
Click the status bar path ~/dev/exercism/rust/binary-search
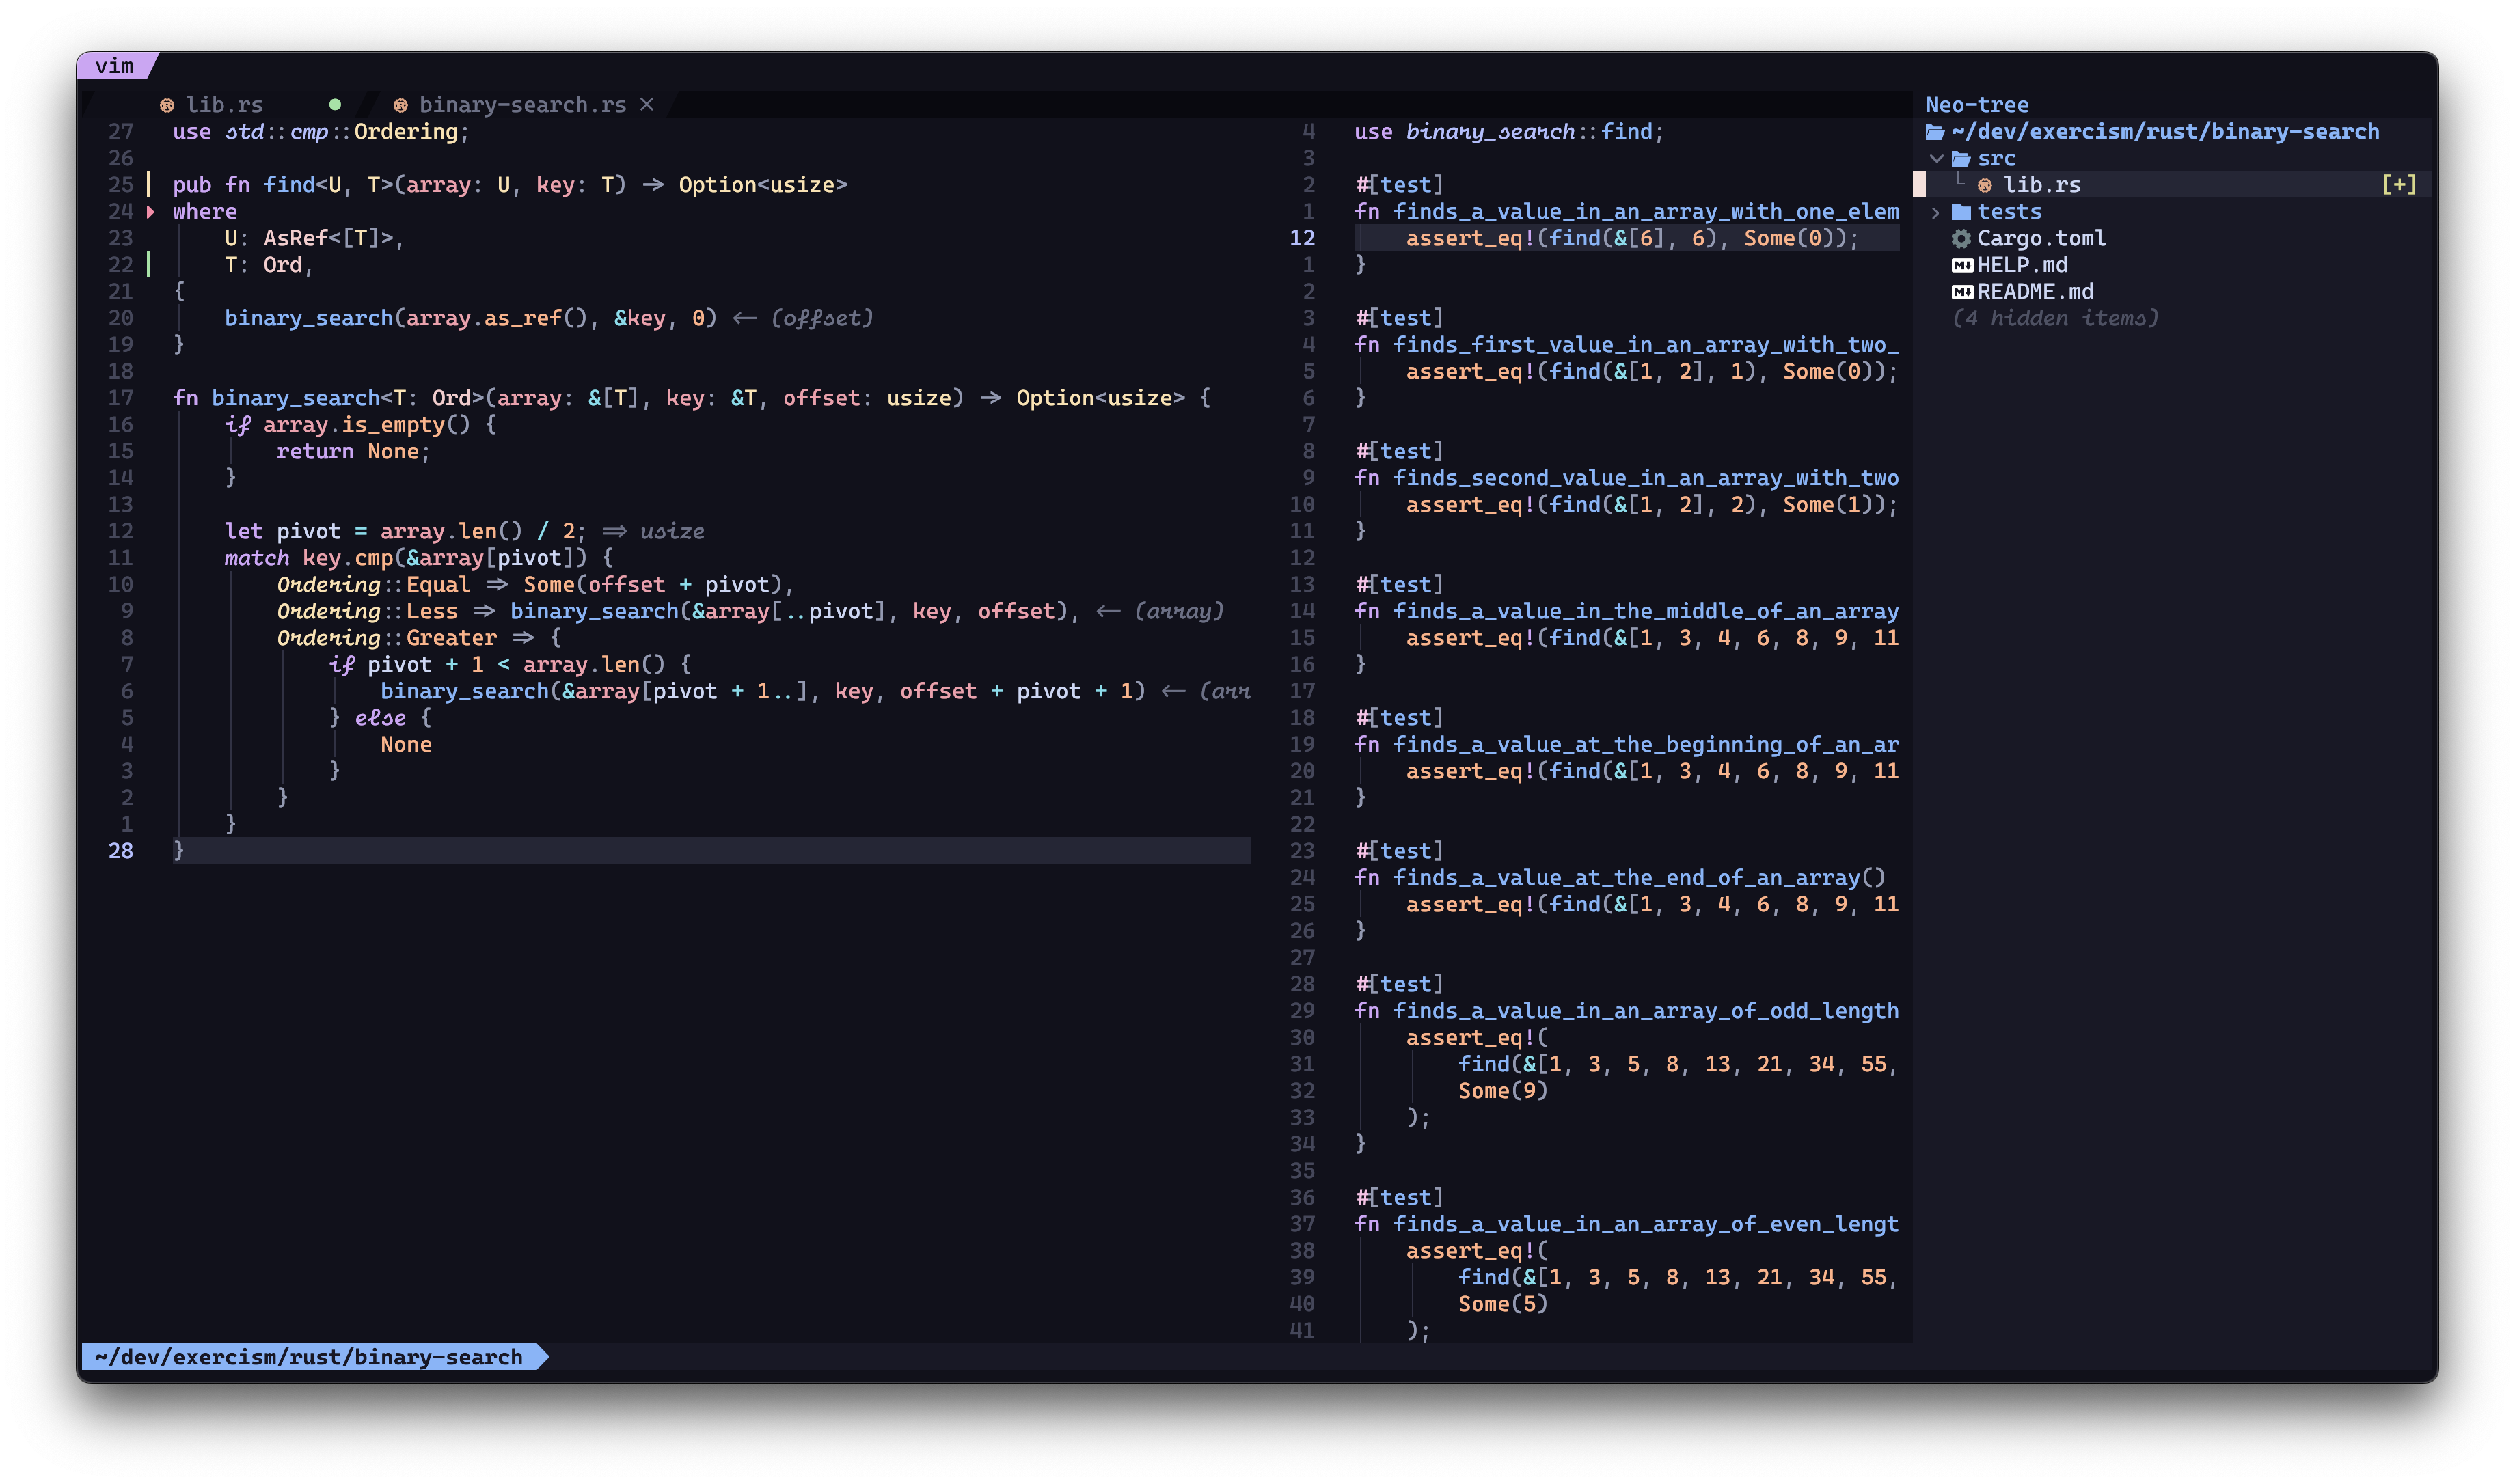(308, 1357)
